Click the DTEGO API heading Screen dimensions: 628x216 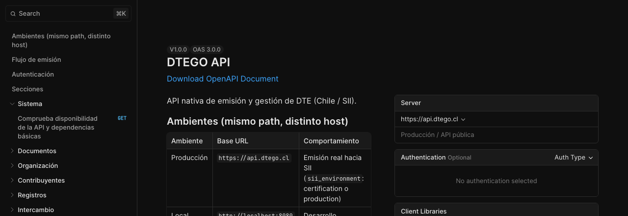(x=198, y=62)
